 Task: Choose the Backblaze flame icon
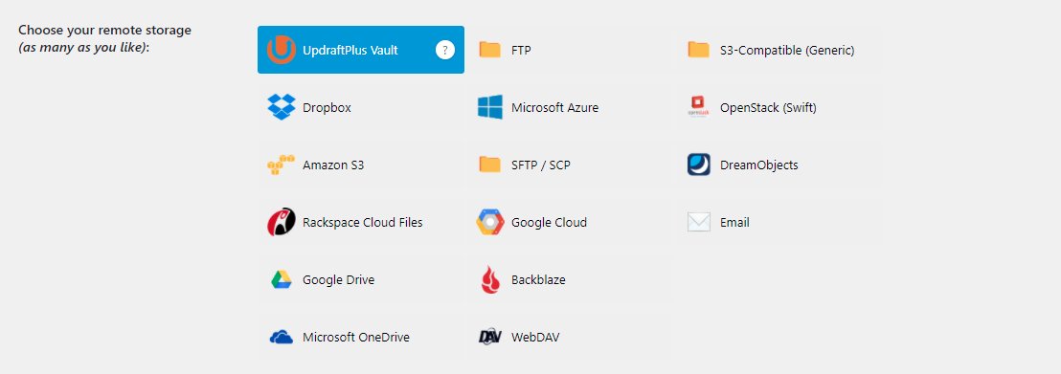pos(490,279)
